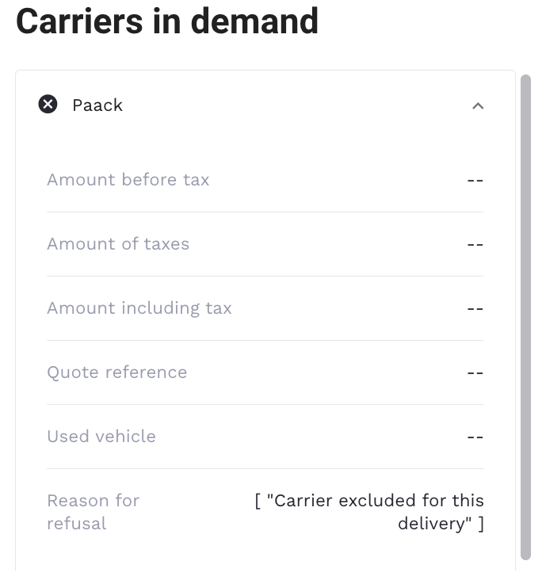This screenshot has width=542, height=580.
Task: Click the divider line under Quote reference
Action: click(265, 404)
